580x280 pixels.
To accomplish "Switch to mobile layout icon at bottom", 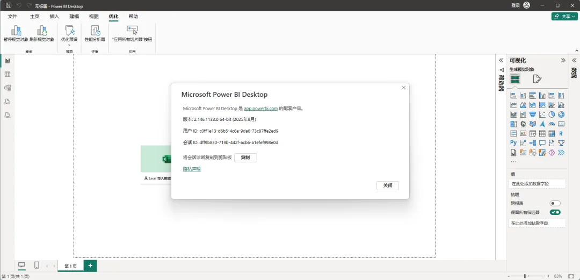I will (x=37, y=265).
